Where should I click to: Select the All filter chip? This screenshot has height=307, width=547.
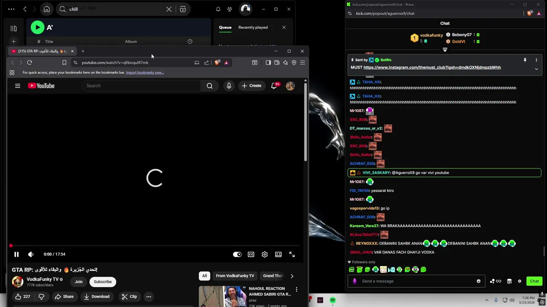(x=204, y=276)
